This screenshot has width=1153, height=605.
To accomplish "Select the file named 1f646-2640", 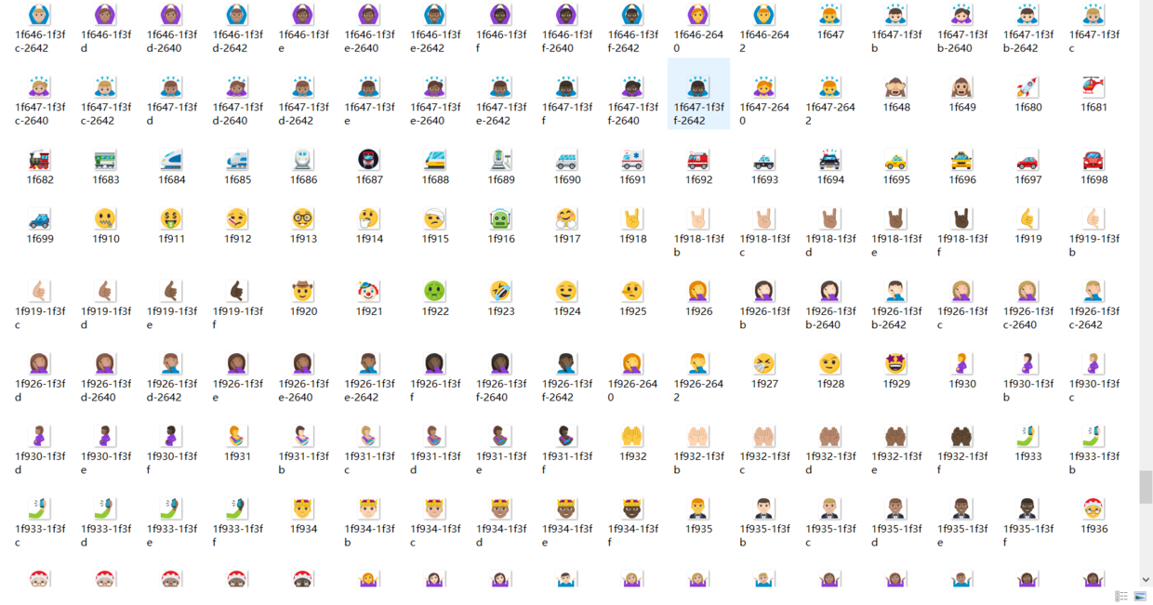I will [x=699, y=29].
